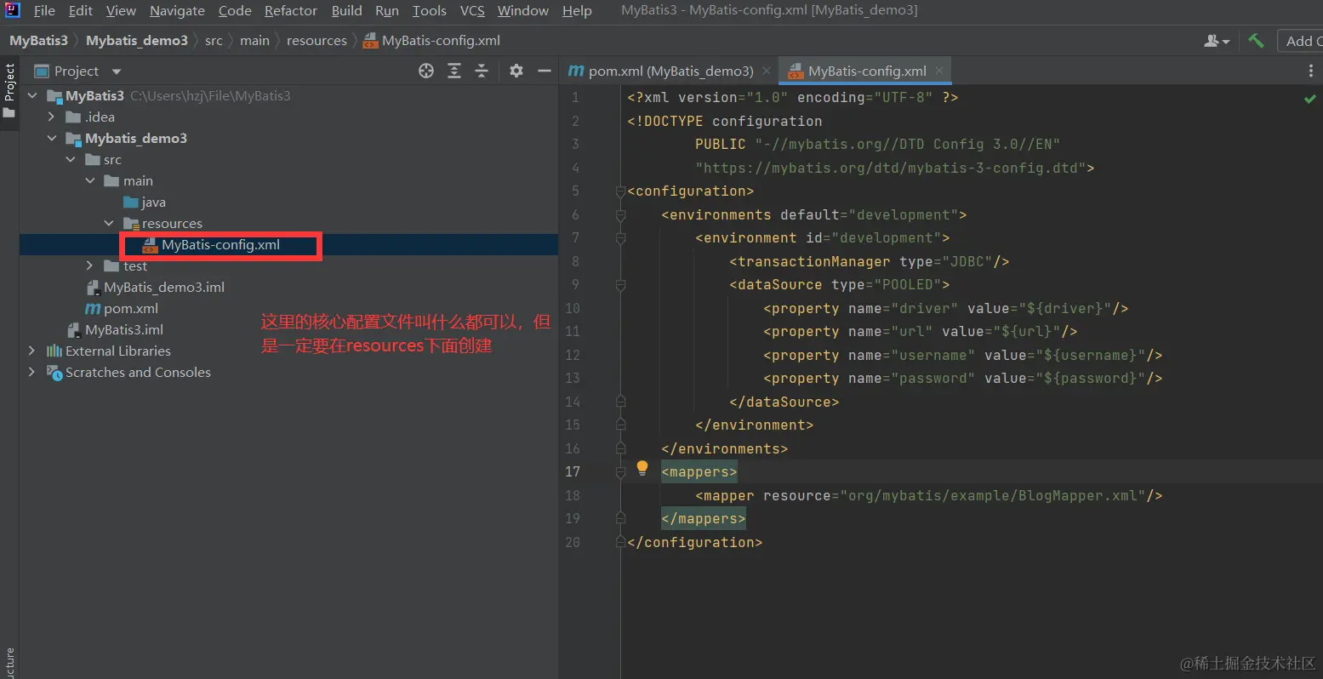
Task: Expand Scratches and Consoles node
Action: 31,372
